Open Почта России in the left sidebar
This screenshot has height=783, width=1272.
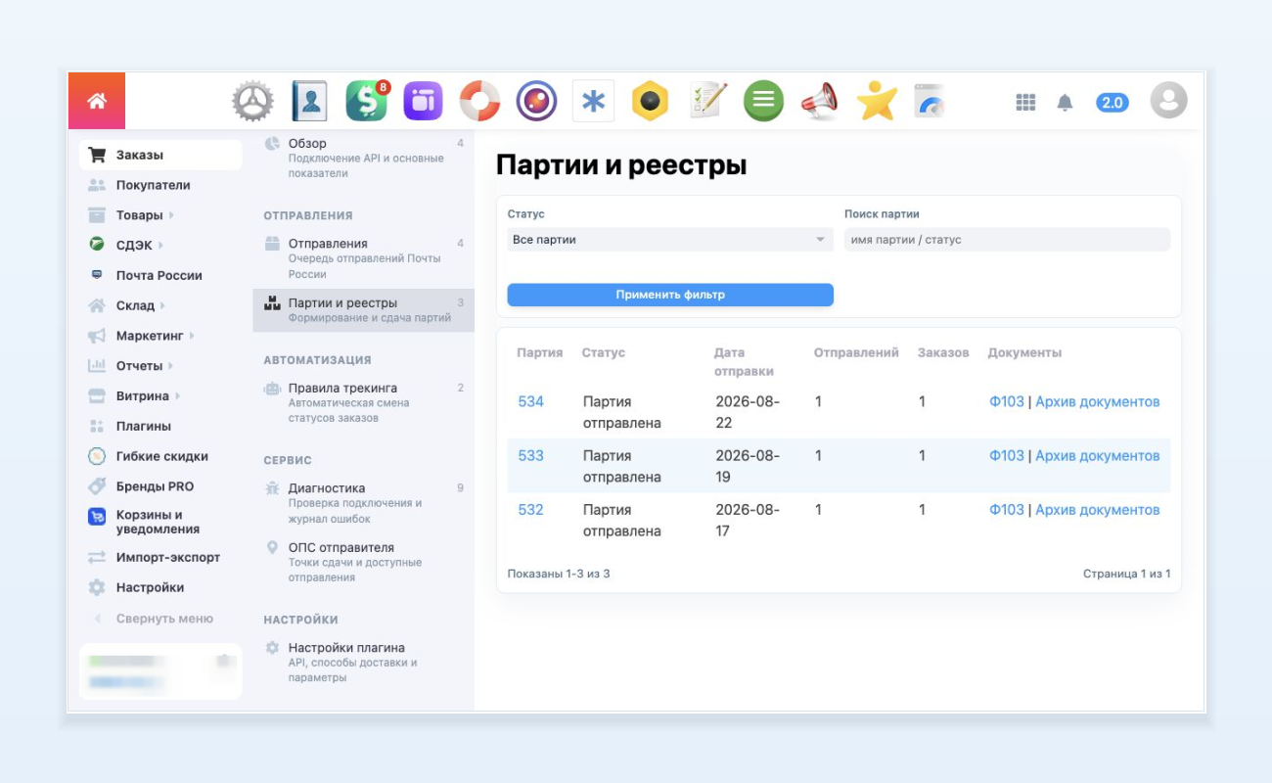[159, 276]
